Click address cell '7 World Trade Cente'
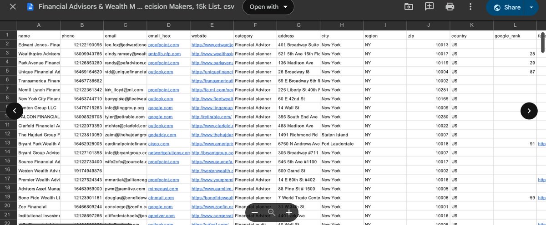 point(298,198)
